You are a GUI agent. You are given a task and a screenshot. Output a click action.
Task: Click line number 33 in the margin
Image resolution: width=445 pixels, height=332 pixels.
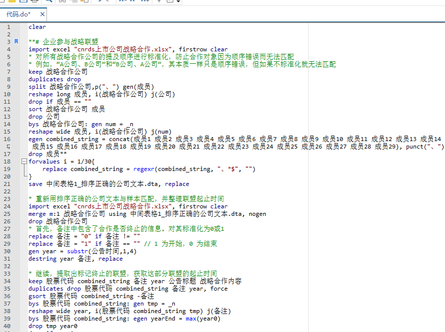[7, 274]
